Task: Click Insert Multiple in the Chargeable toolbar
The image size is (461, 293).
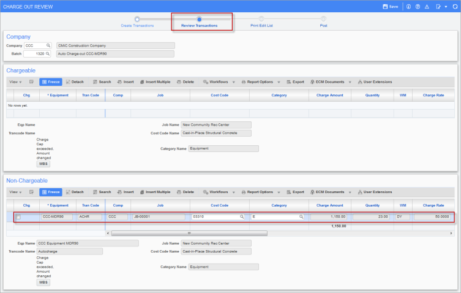Action: click(155, 82)
